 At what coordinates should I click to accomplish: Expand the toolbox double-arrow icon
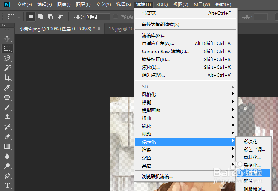[3, 26]
